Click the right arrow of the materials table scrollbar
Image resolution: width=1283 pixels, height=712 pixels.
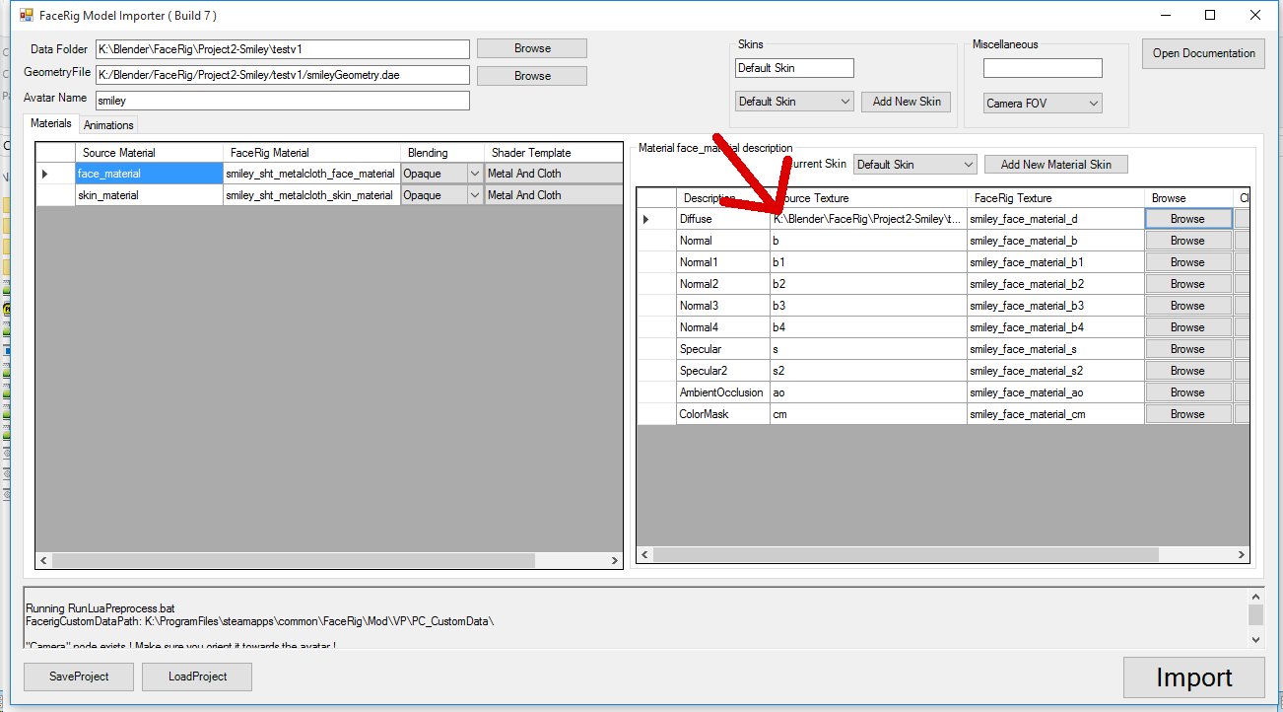pos(615,560)
